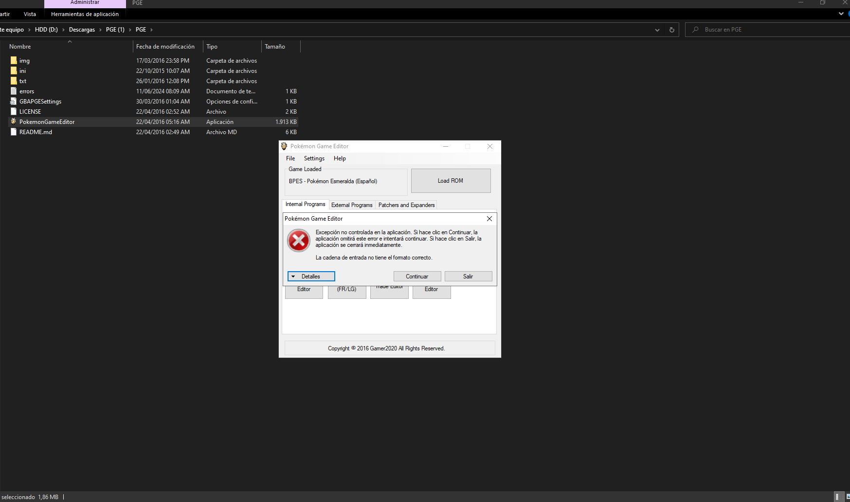Select the img folder icon
Screen dimensions: 850x502
[14, 61]
